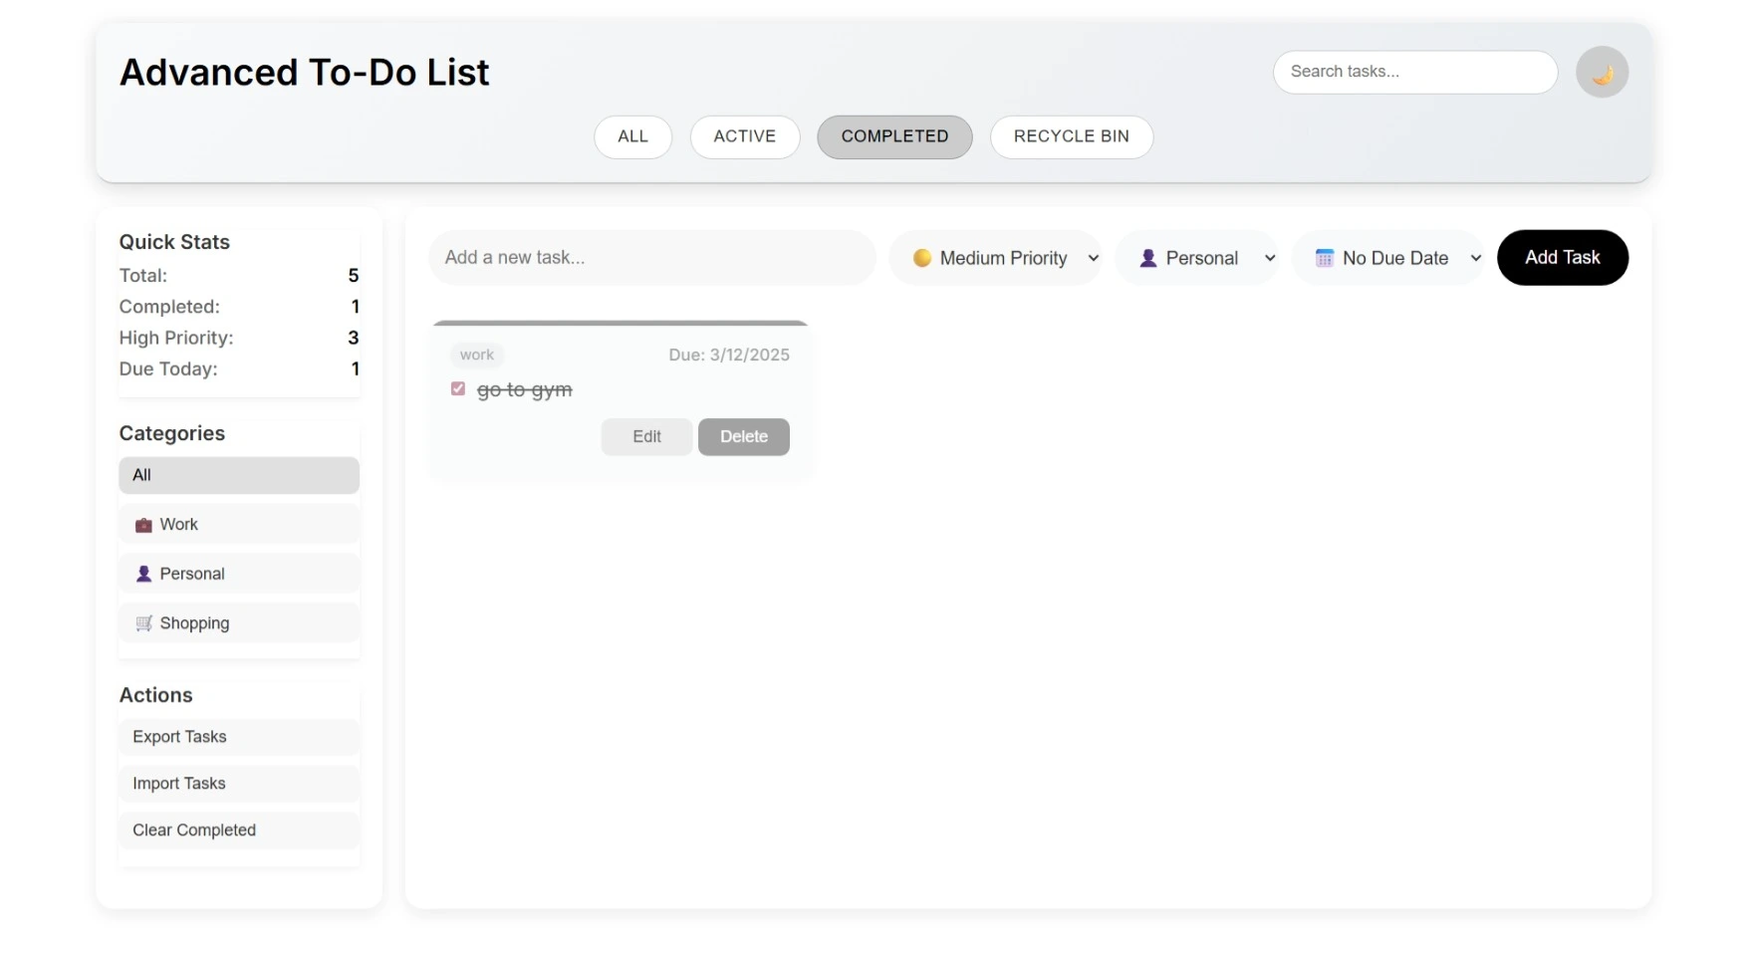Open the Personal category dropdown
Image resolution: width=1748 pixels, height=954 pixels.
coord(1198,257)
